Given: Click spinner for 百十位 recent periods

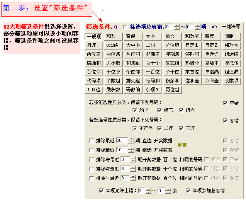Looking at the screenshot, I should tap(133, 159).
